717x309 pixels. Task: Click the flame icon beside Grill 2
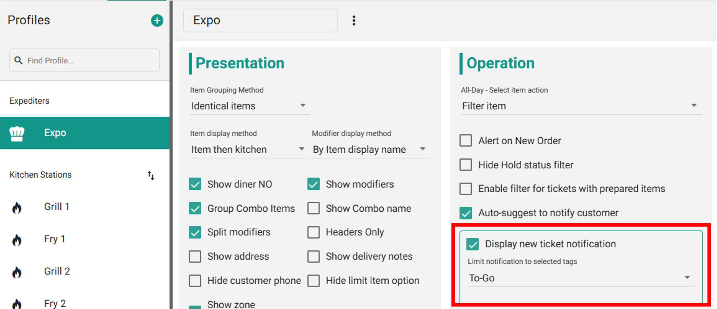click(17, 272)
